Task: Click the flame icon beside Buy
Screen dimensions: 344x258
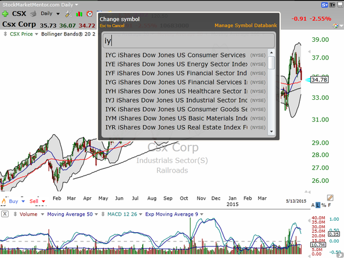Action: pos(4,201)
